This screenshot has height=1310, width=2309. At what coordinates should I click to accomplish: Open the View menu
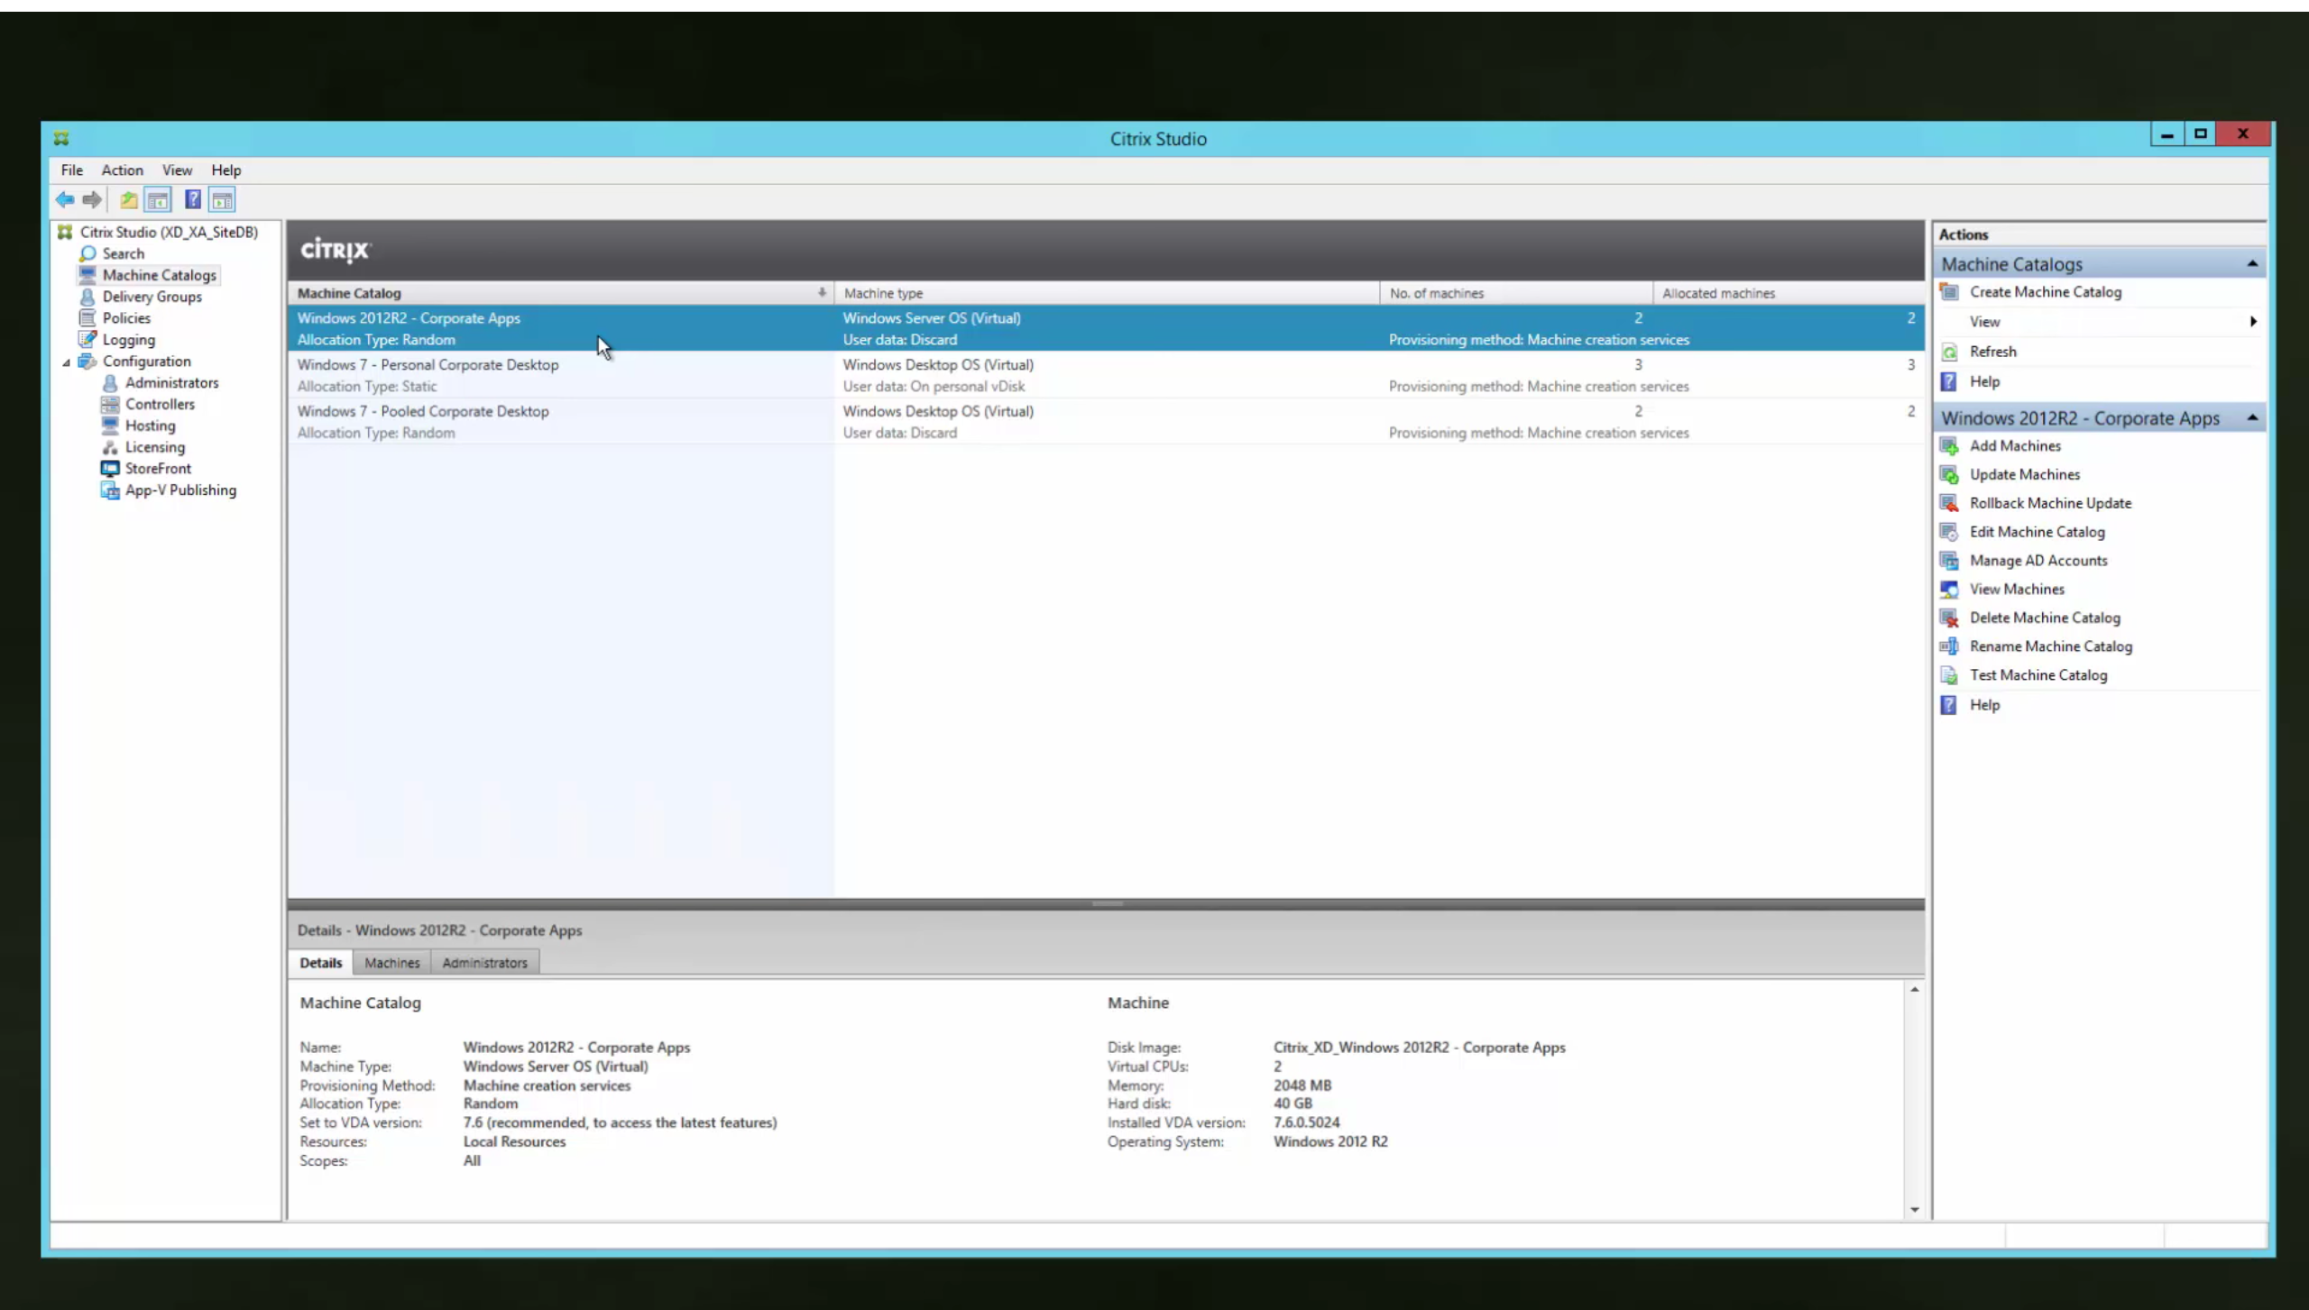(176, 169)
